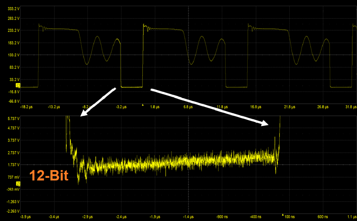The width and height of the screenshot is (357, 221).
Task: Click the 133.2 V vertical axis label
Action: 13,55
